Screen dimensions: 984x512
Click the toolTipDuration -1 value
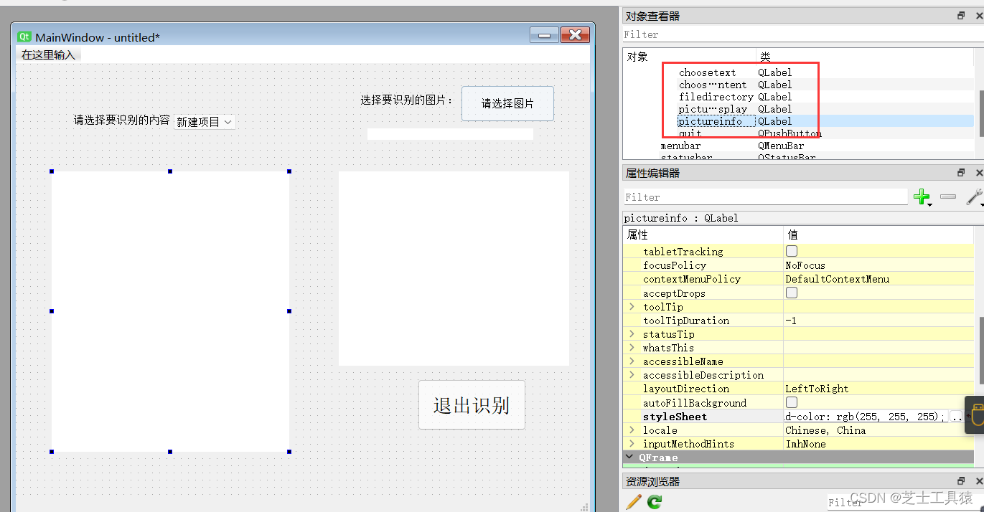tap(792, 321)
